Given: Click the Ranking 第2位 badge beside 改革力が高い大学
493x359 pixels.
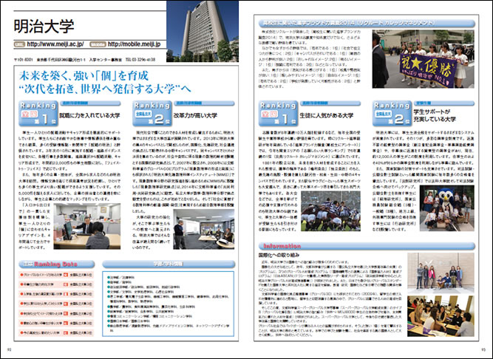Looking at the screenshot, I should [152, 113].
